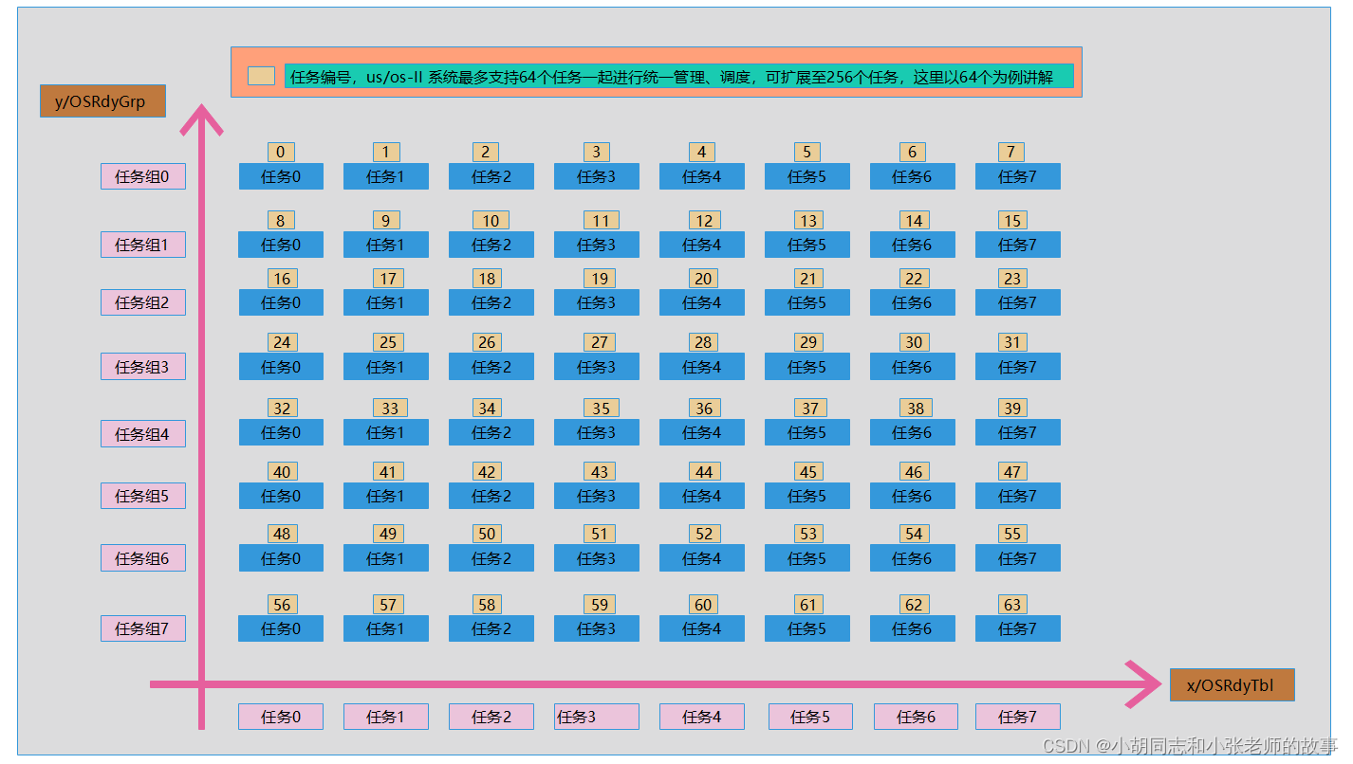Click pink 任务2 label below the x axis

(x=491, y=717)
